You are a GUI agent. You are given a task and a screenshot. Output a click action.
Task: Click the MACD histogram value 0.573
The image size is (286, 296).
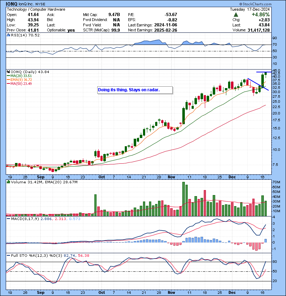pyautogui.click(x=75, y=219)
